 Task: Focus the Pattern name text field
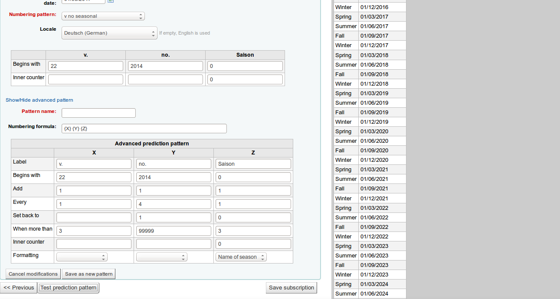(98, 113)
